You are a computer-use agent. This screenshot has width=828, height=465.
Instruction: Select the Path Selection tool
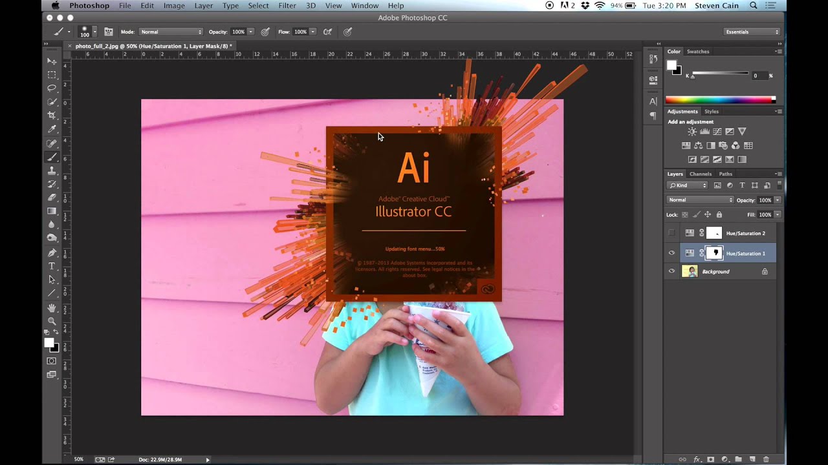pos(52,280)
